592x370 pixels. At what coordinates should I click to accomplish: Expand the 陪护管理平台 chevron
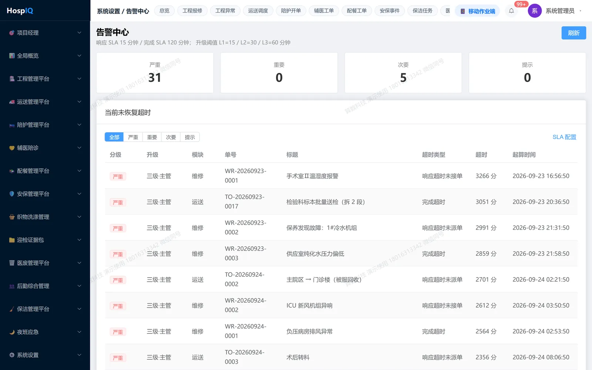[79, 125]
